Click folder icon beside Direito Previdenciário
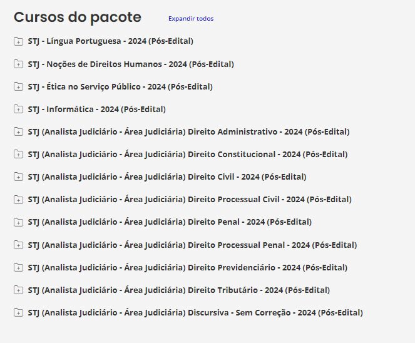Image resolution: width=415 pixels, height=343 pixels. [18, 267]
